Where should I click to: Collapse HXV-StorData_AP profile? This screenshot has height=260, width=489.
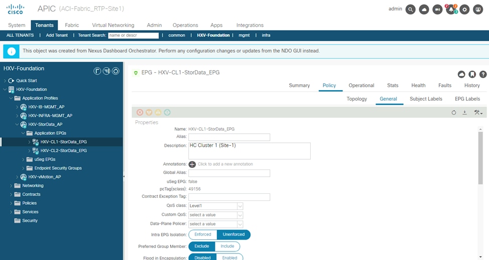pyautogui.click(x=17, y=124)
